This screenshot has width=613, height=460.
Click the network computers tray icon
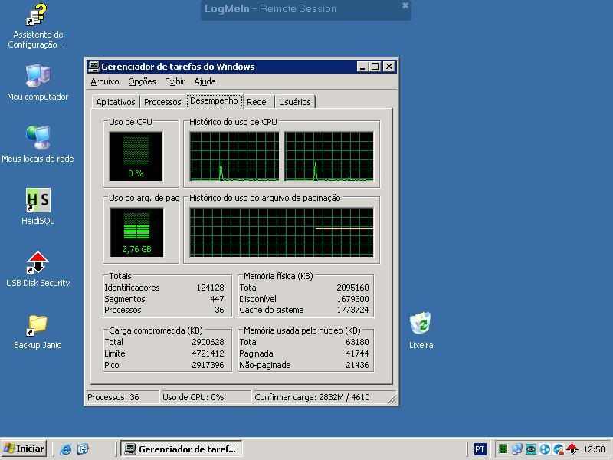[x=516, y=449]
